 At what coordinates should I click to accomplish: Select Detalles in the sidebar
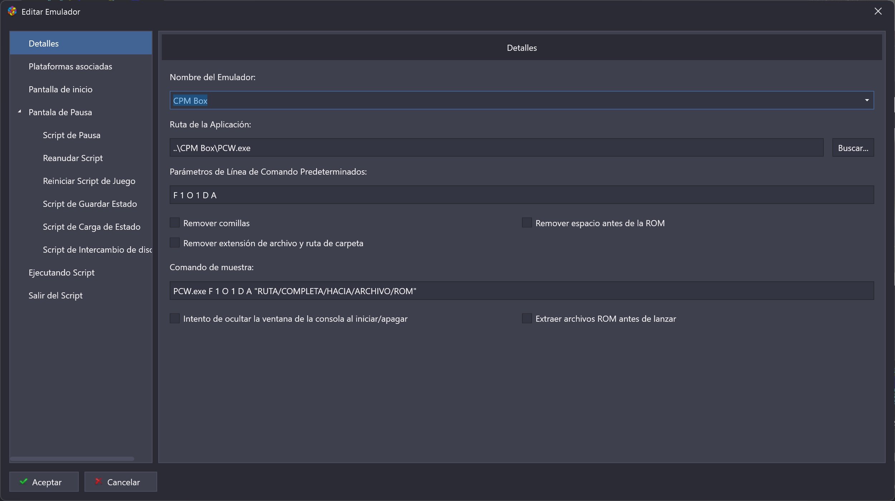tap(81, 43)
